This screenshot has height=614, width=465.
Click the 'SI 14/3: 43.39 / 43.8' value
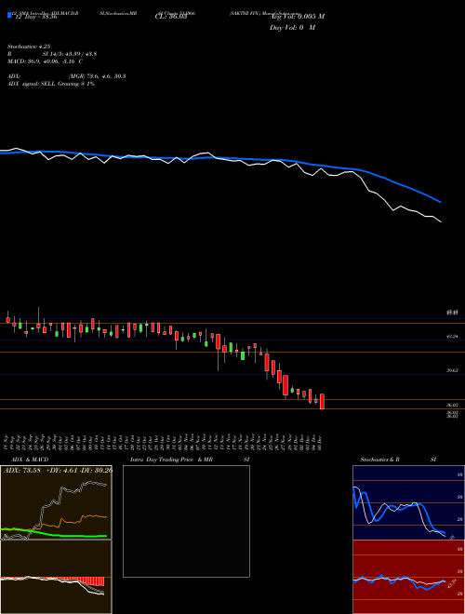click(70, 54)
